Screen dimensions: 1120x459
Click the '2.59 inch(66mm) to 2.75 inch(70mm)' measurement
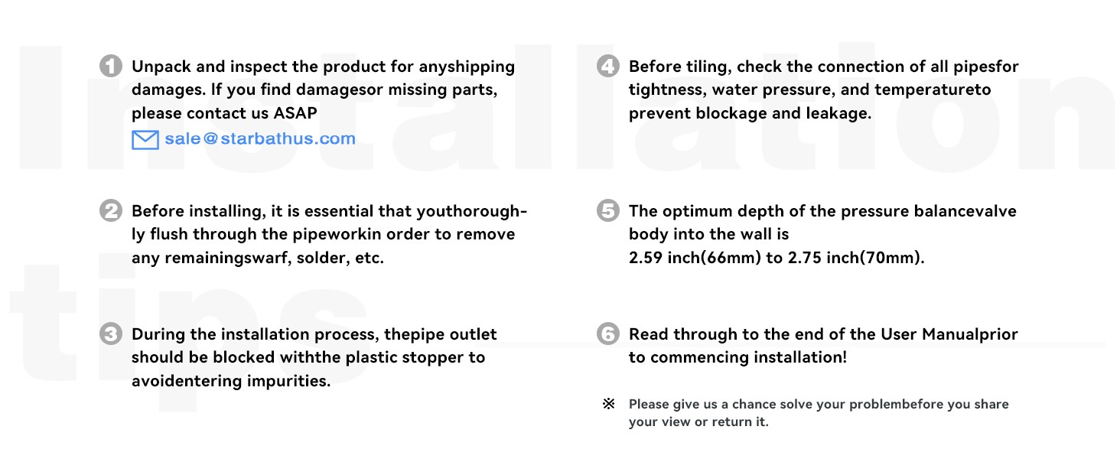tap(777, 258)
